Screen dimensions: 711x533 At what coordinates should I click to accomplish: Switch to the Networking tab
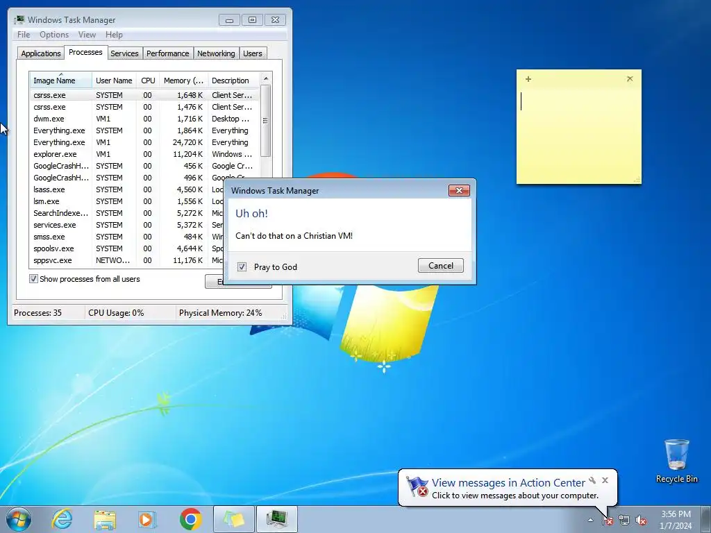tap(216, 53)
